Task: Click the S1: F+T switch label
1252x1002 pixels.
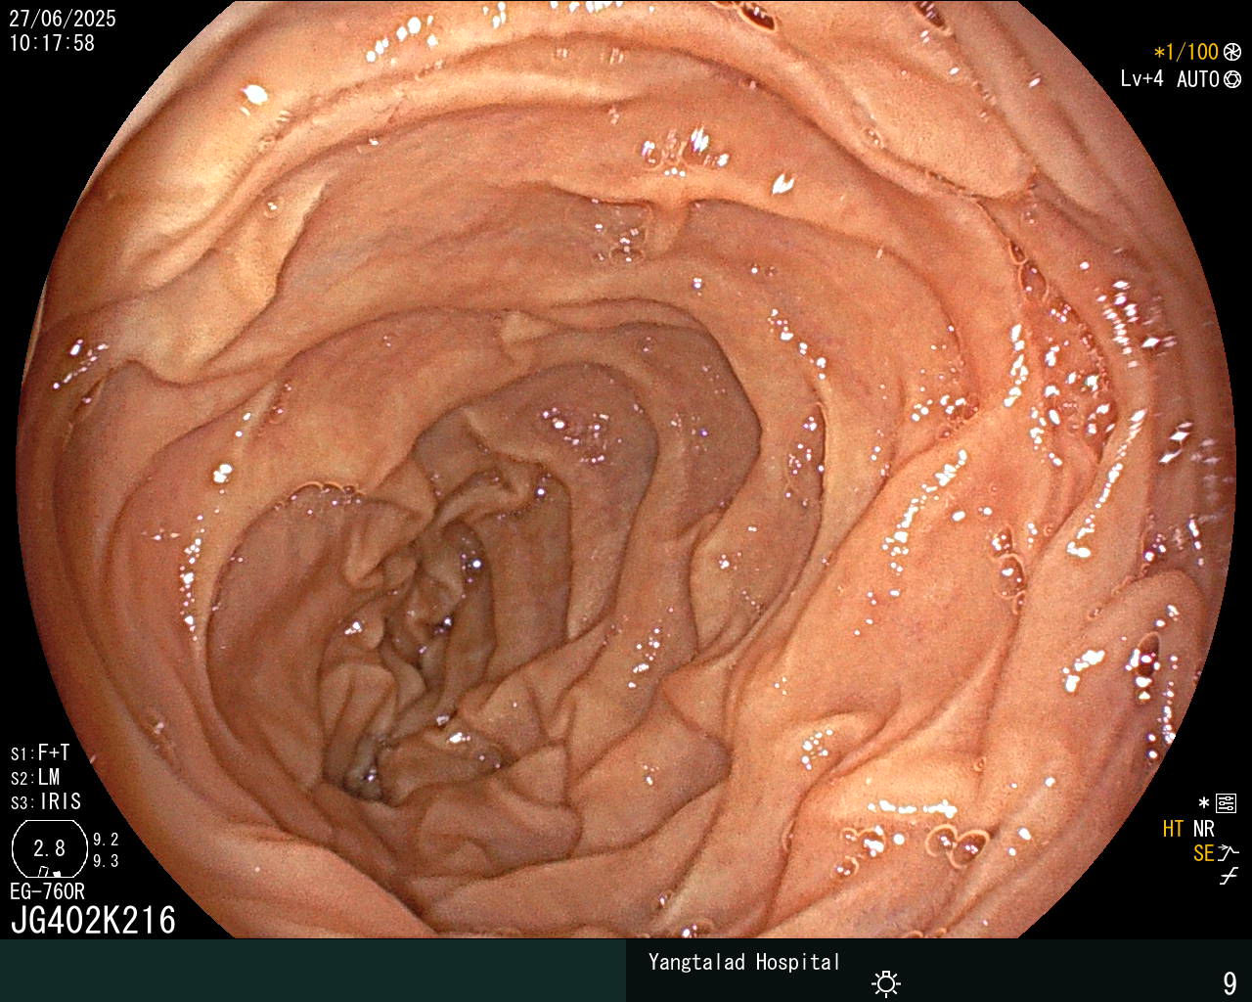Action: pos(40,752)
